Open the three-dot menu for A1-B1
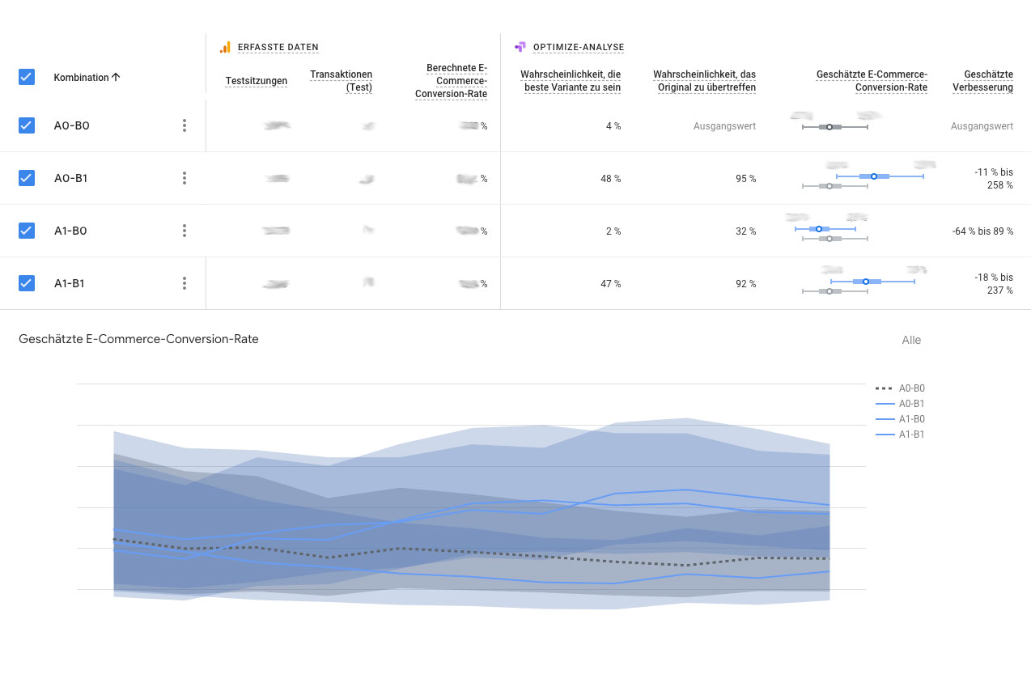 (185, 283)
